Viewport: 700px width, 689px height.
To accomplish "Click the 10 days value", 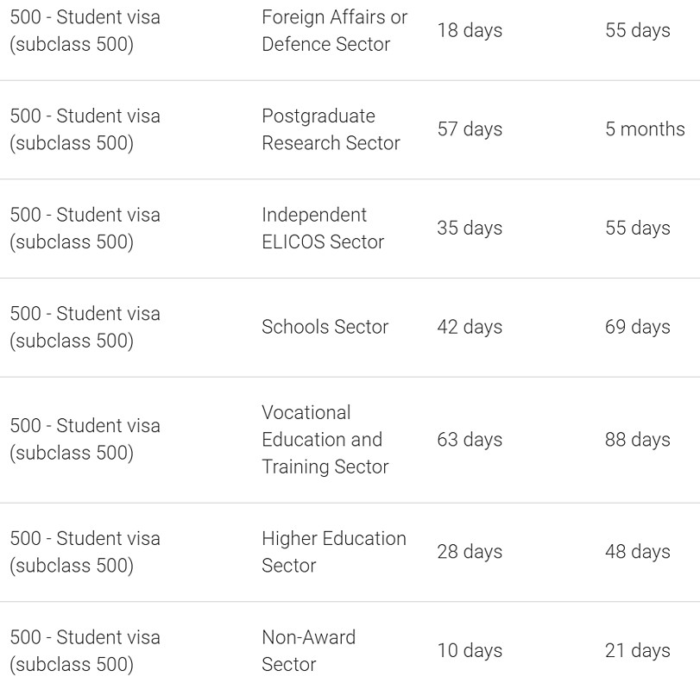I will pos(470,651).
